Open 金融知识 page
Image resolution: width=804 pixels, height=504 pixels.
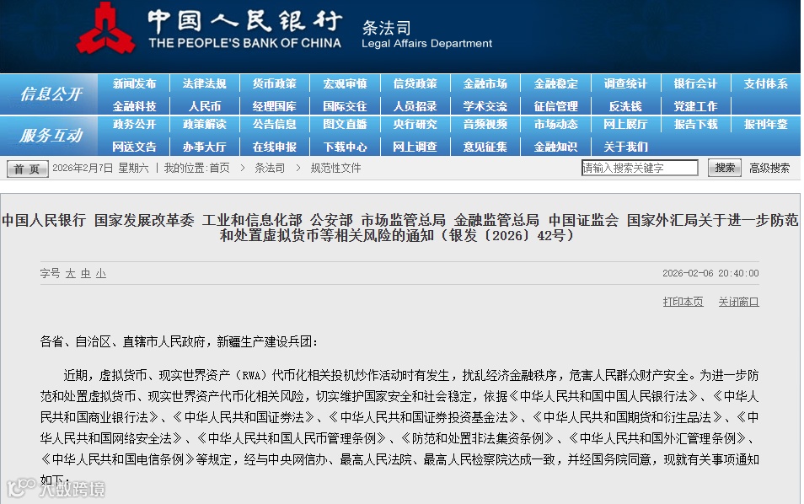556,147
